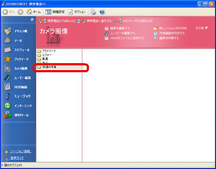Click ムービーを編集する (edit movie)
This screenshot has width=216, height=169.
[x=120, y=33]
